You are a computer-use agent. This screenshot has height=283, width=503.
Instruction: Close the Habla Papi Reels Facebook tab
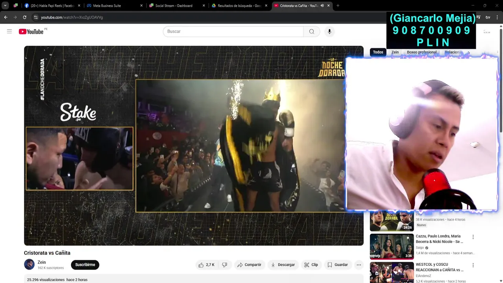pos(79,6)
